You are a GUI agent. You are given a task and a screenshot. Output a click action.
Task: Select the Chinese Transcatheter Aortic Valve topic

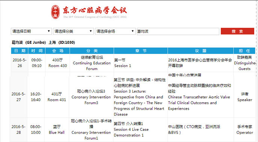coord(201,97)
